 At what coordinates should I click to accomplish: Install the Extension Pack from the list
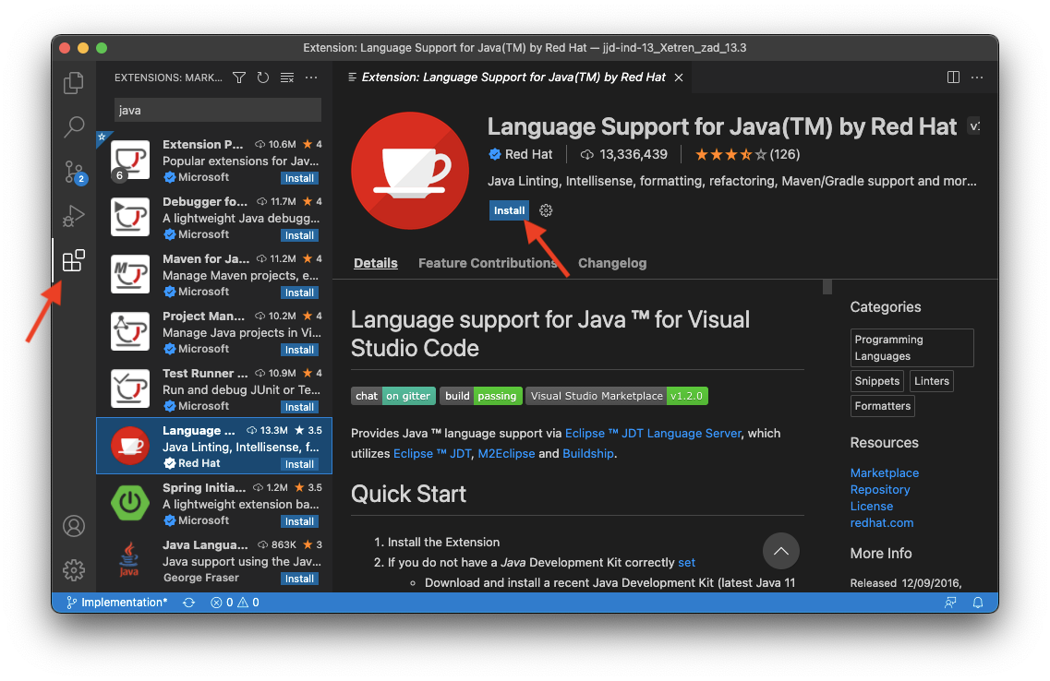point(299,179)
